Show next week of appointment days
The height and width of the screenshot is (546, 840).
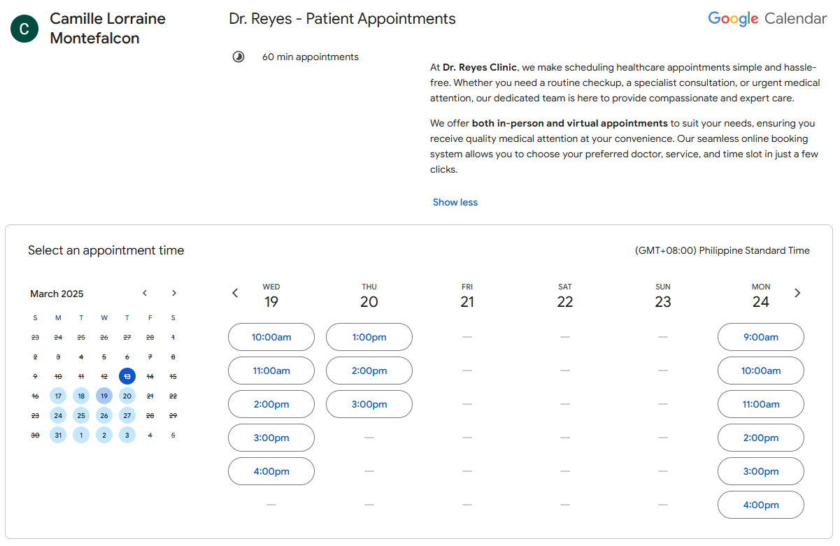[x=797, y=293]
